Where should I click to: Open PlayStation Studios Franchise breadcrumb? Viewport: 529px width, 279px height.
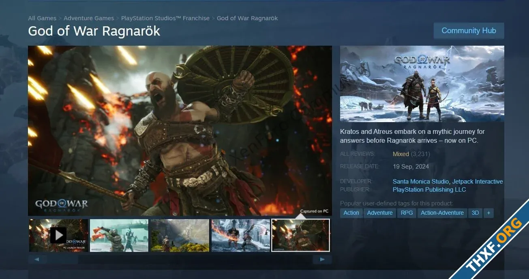165,18
